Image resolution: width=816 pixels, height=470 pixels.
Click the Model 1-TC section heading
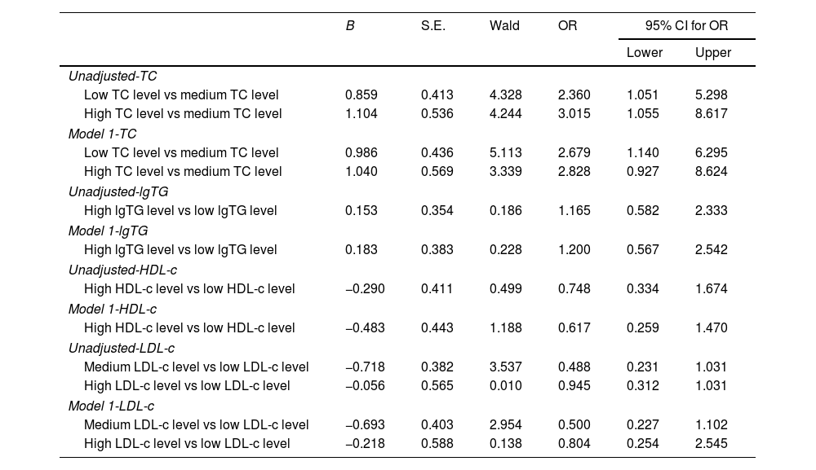104,134
